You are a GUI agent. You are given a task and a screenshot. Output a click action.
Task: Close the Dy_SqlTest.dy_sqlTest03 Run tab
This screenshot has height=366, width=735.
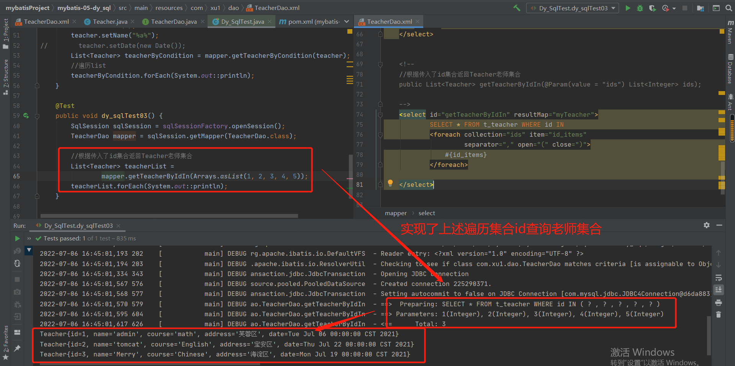118,226
